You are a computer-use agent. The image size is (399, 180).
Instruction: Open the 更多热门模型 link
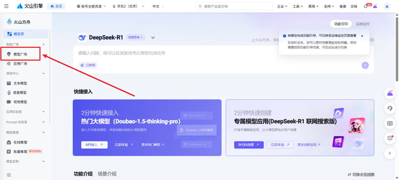pos(153,145)
